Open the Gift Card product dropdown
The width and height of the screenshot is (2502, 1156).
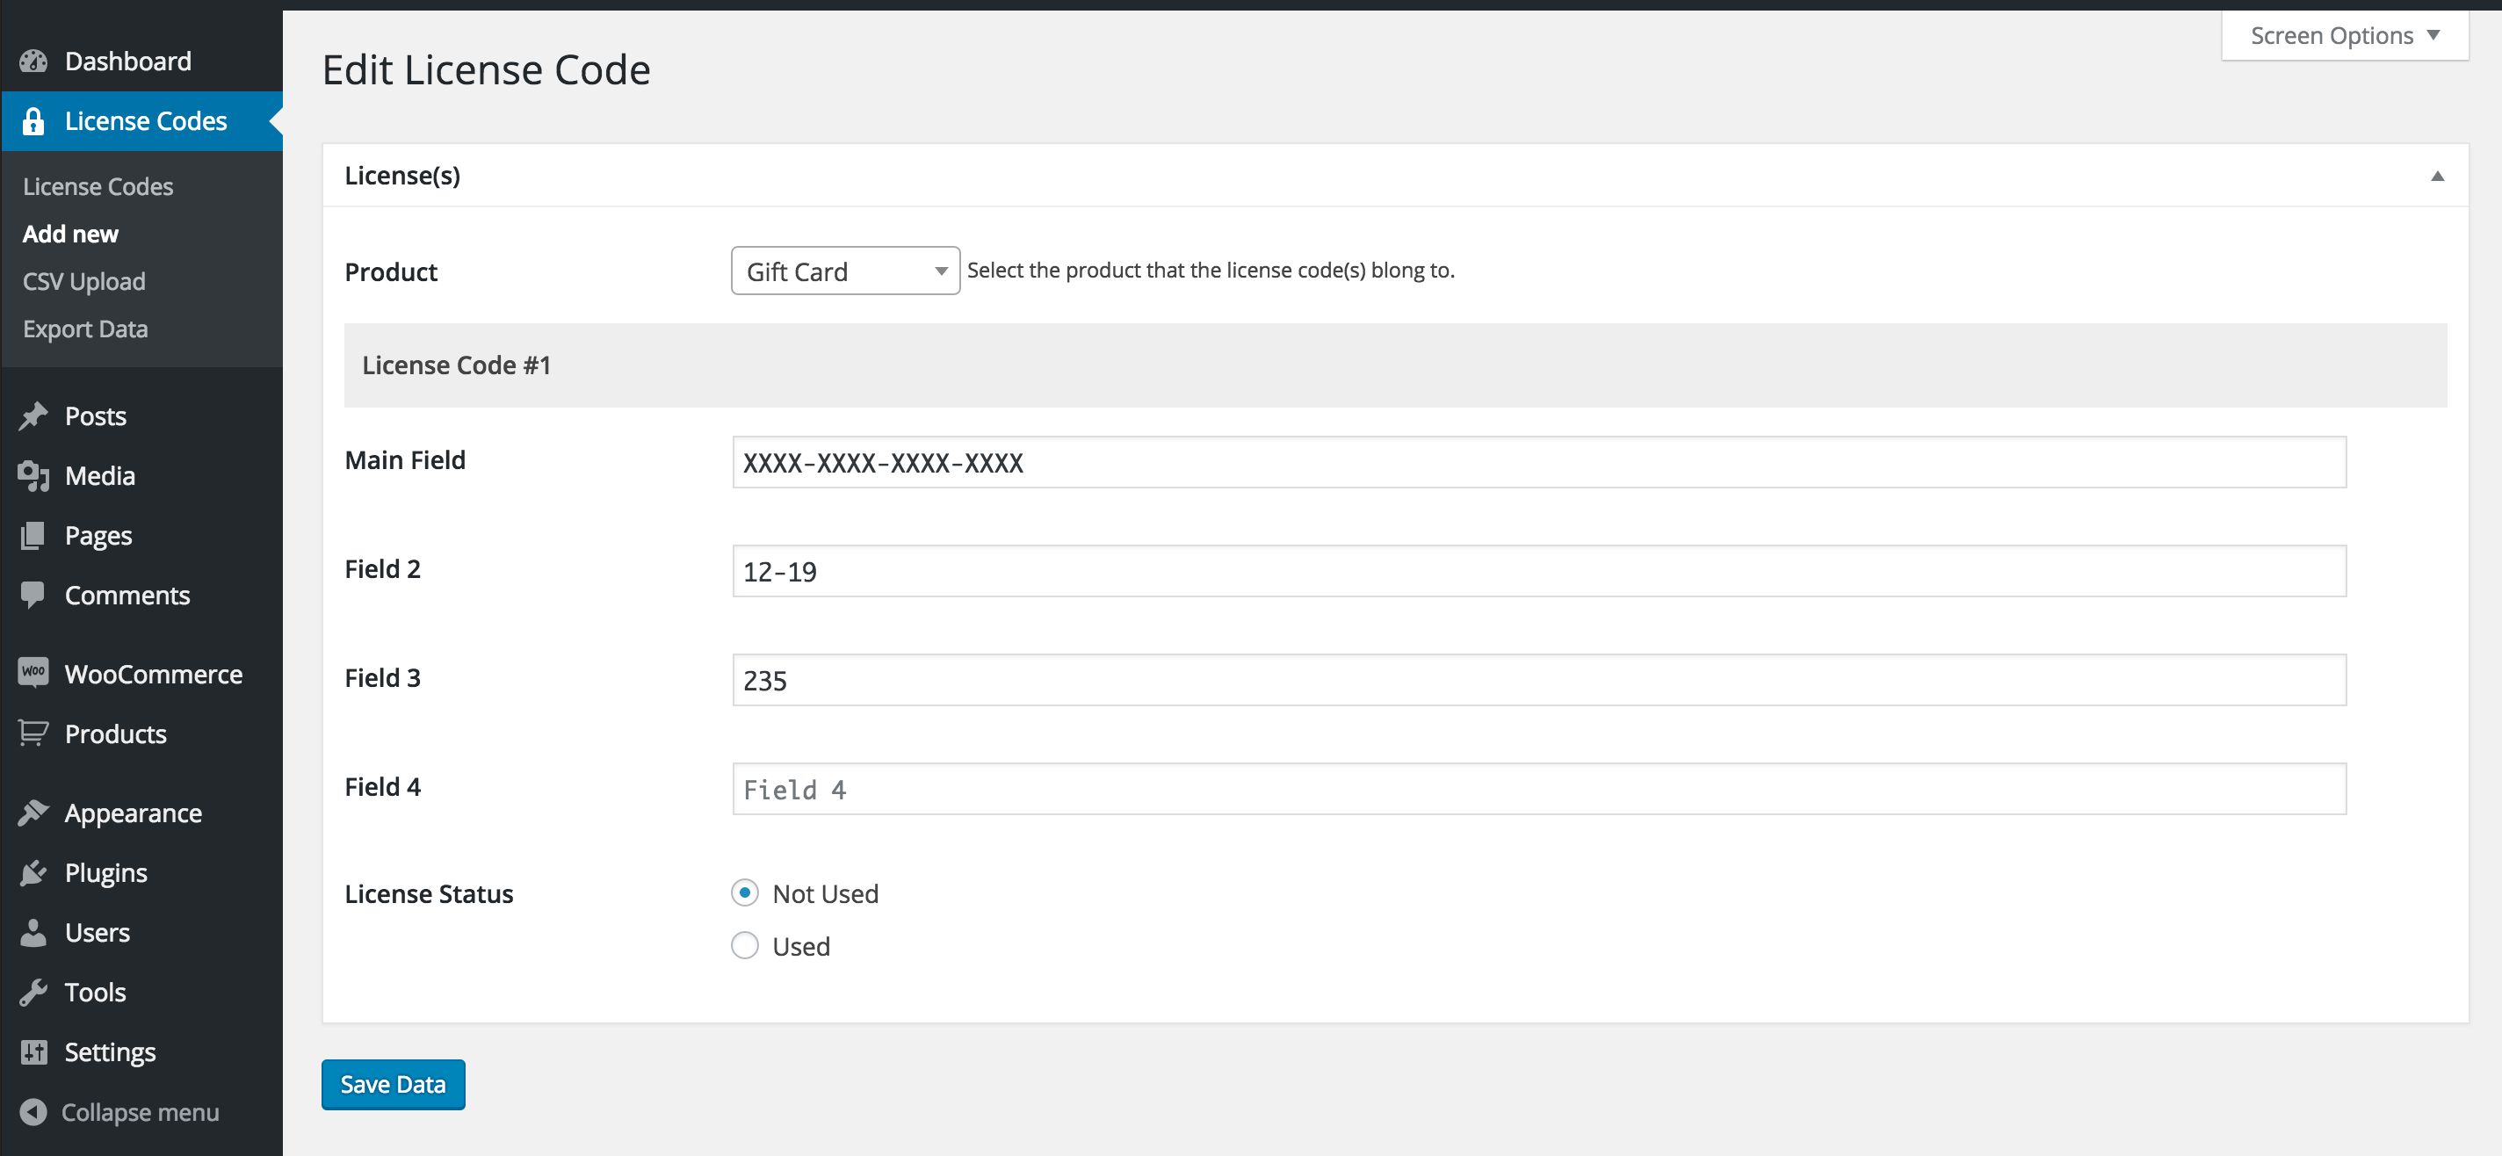coord(845,271)
